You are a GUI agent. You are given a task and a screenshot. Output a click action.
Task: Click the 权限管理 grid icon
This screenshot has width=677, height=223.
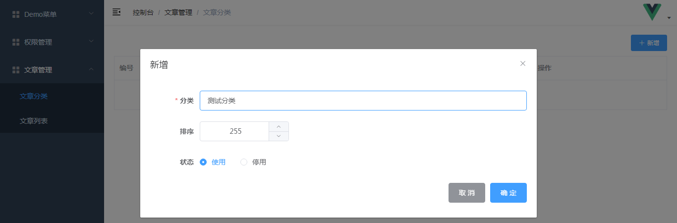tap(16, 42)
